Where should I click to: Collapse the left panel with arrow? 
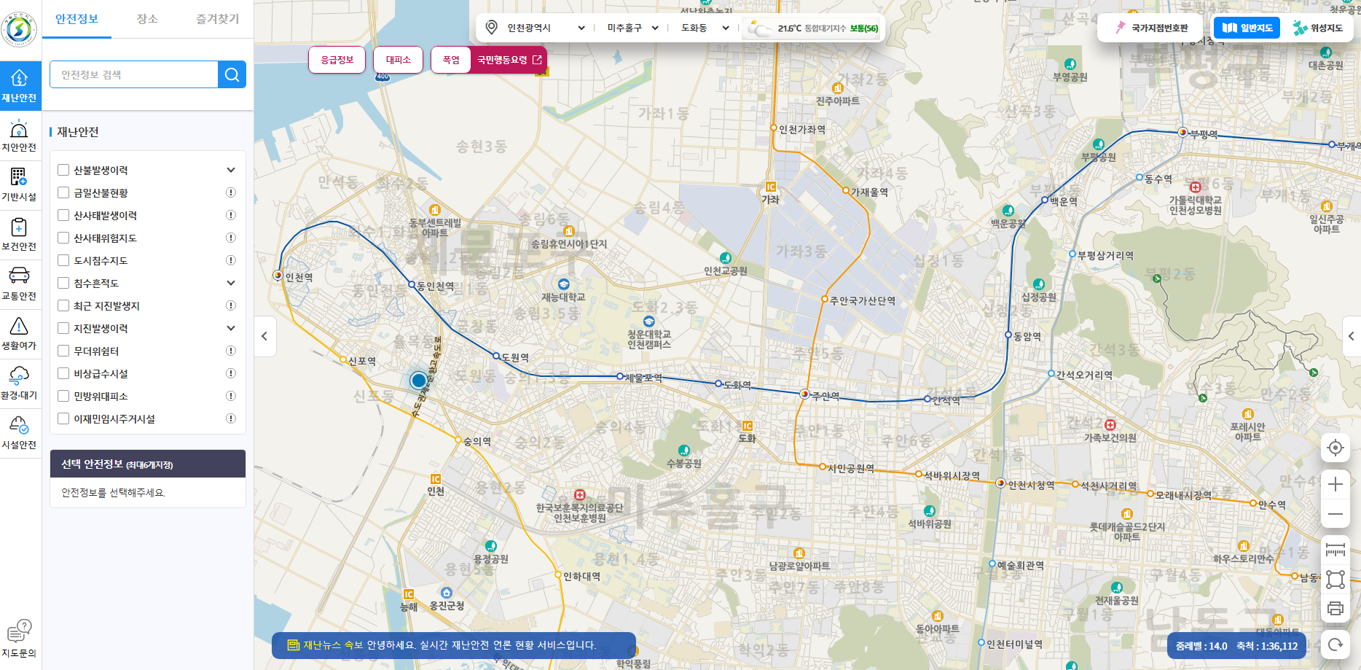[x=264, y=336]
